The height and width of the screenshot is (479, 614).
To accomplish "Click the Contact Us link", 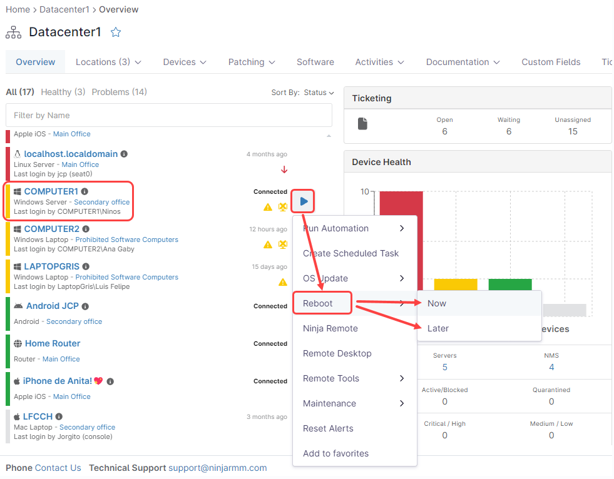I will (58, 468).
